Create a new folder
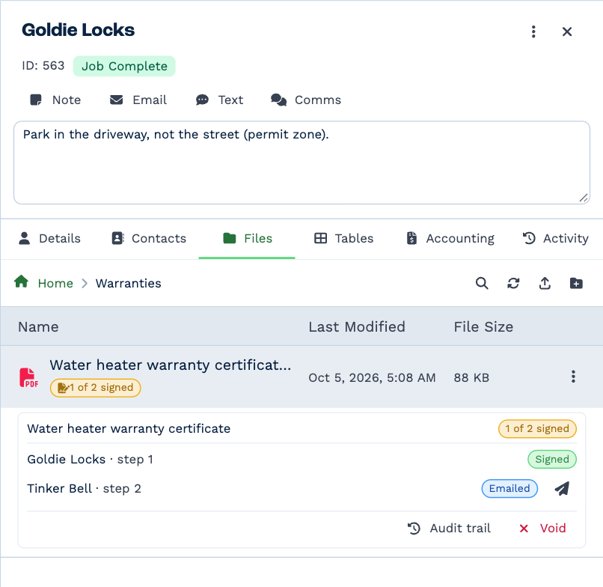603x587 pixels. click(576, 283)
